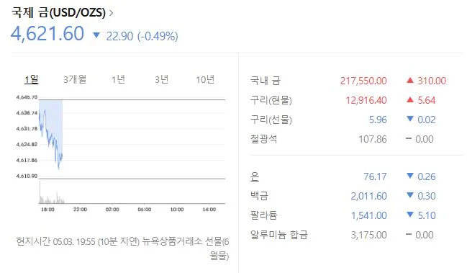Open the 은 silver price link
The width and height of the screenshot is (467, 273).
point(255,176)
